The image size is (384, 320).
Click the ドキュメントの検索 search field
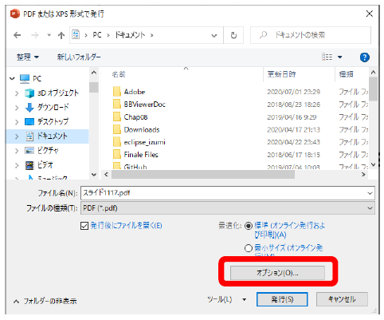(311, 35)
